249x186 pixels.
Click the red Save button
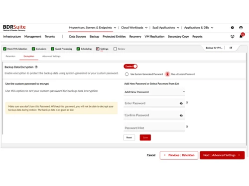(x=145, y=137)
